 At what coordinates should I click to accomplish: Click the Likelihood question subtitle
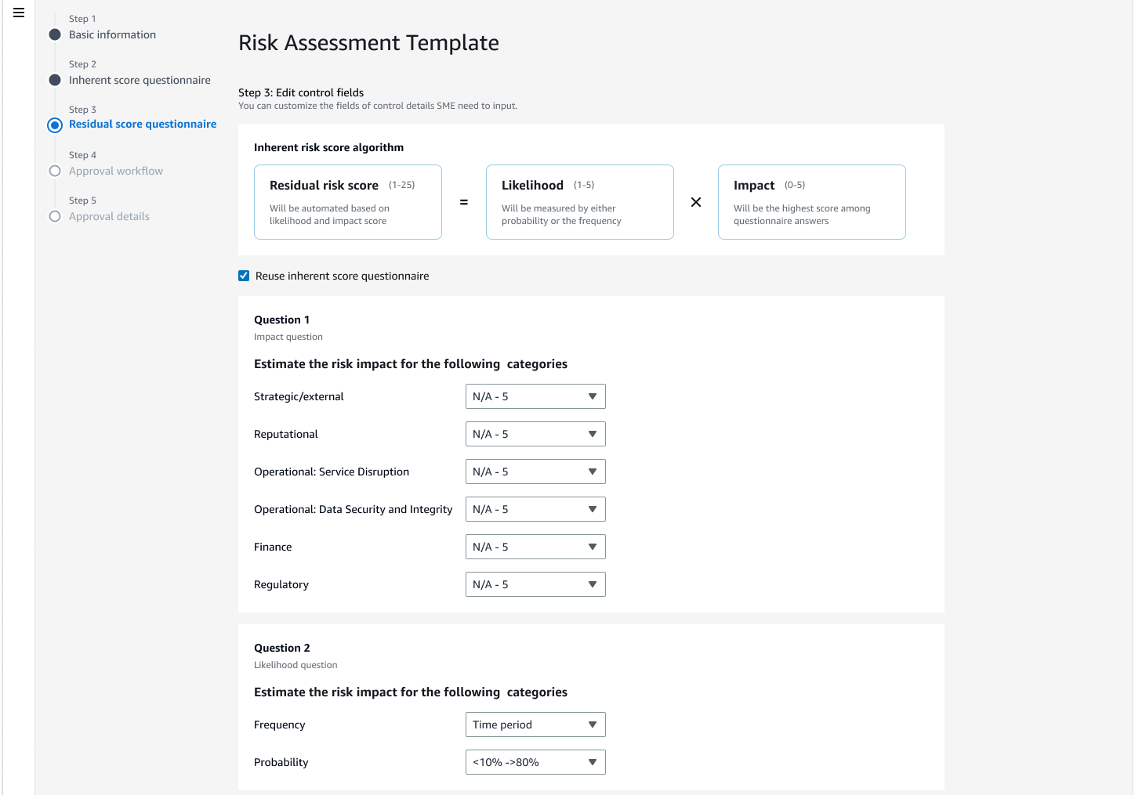tap(296, 665)
